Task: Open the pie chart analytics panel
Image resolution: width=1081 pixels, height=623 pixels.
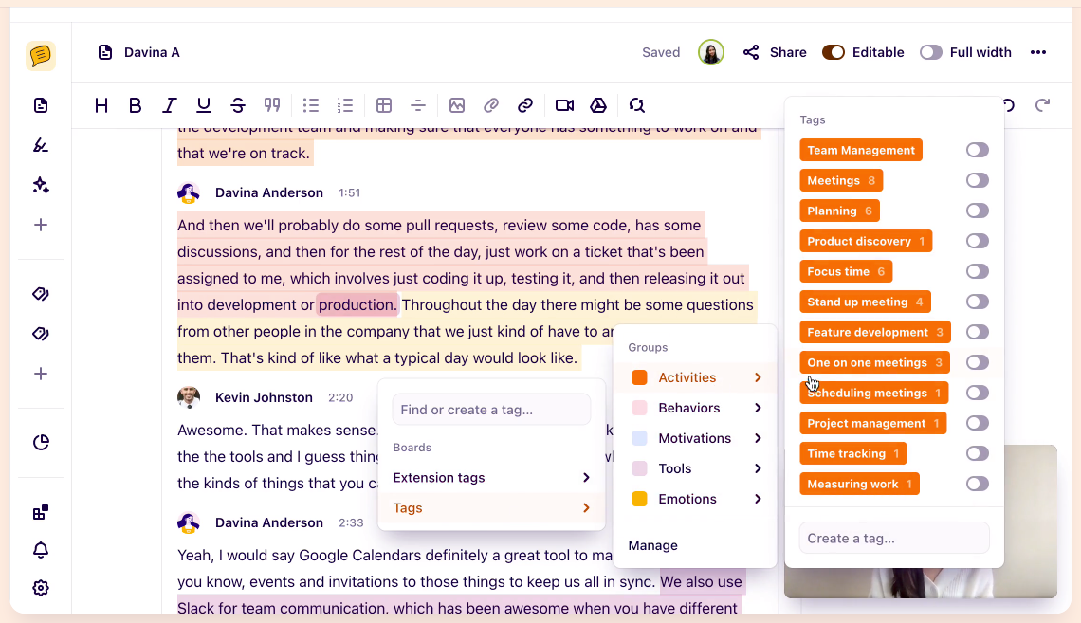Action: 40,442
